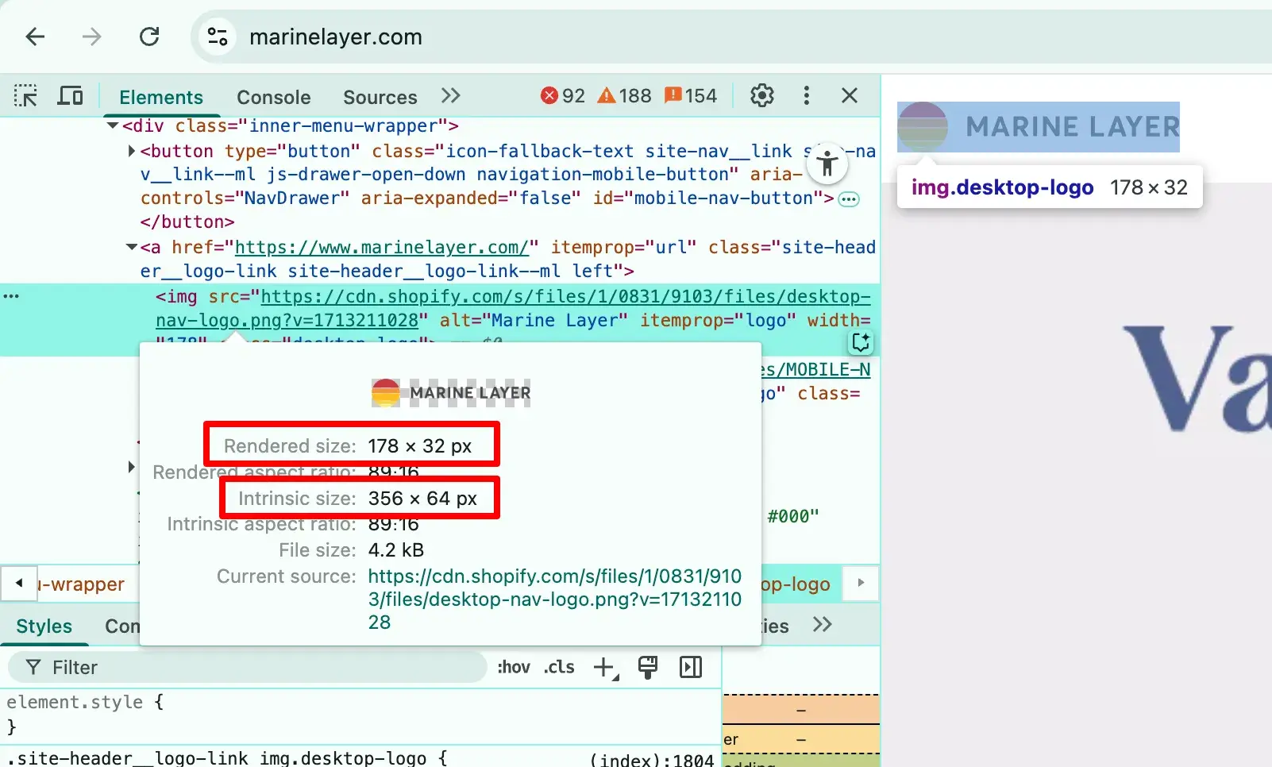Screen dimensions: 1272x767
Task: Open the selected node's three-dot actions
Action: click(x=11, y=296)
